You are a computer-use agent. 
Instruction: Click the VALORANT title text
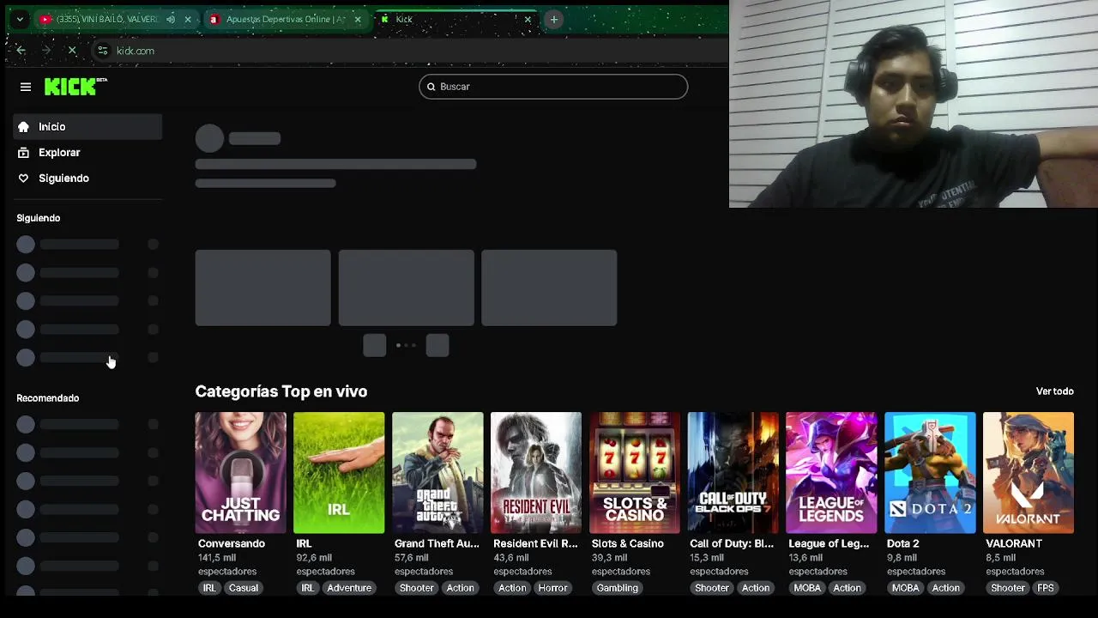point(1014,543)
